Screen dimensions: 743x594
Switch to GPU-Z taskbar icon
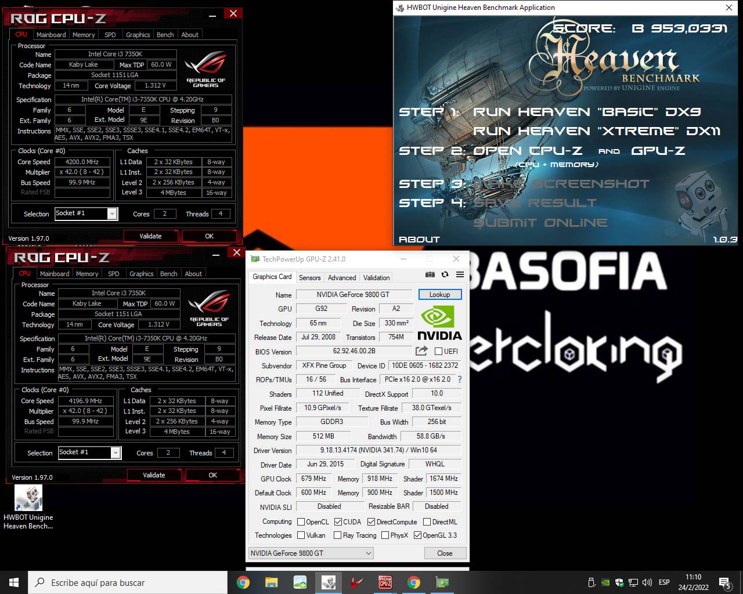pos(442,582)
